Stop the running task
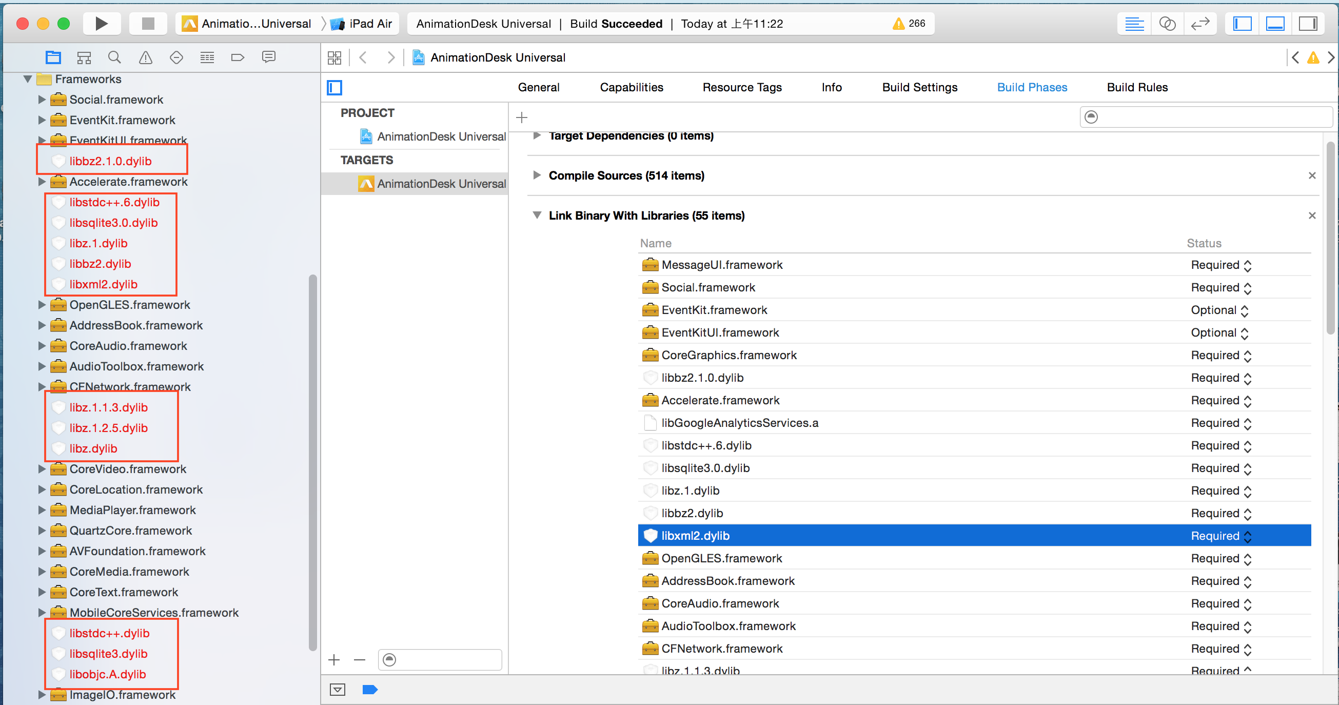Screen dimensions: 1339x705 point(148,24)
